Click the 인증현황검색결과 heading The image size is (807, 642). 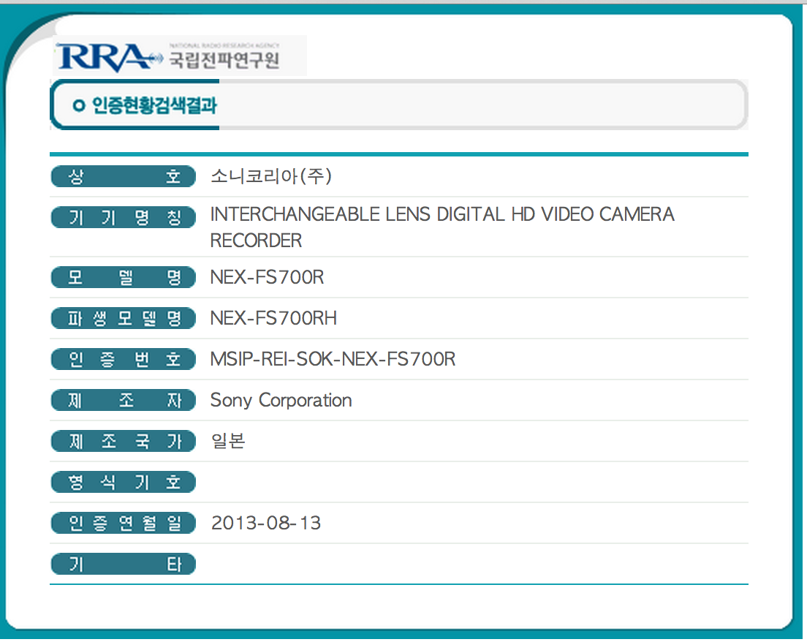click(x=154, y=105)
